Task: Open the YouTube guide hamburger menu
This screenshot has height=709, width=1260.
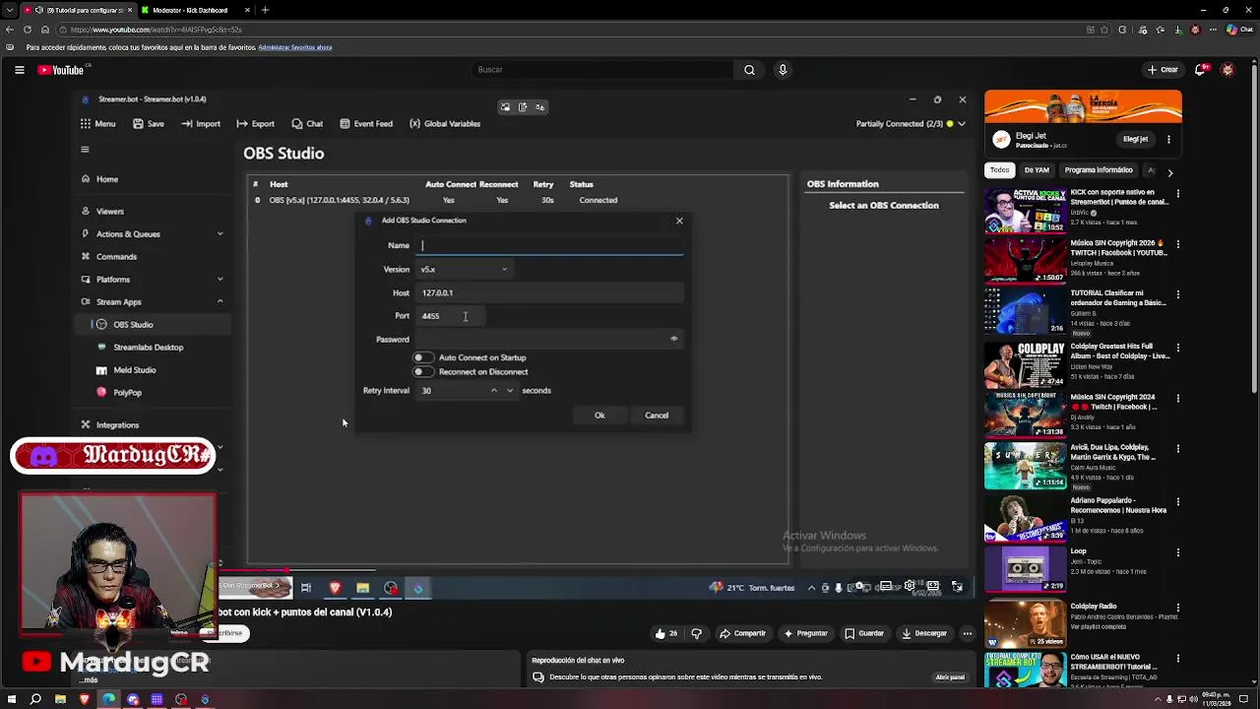Action: (x=19, y=70)
